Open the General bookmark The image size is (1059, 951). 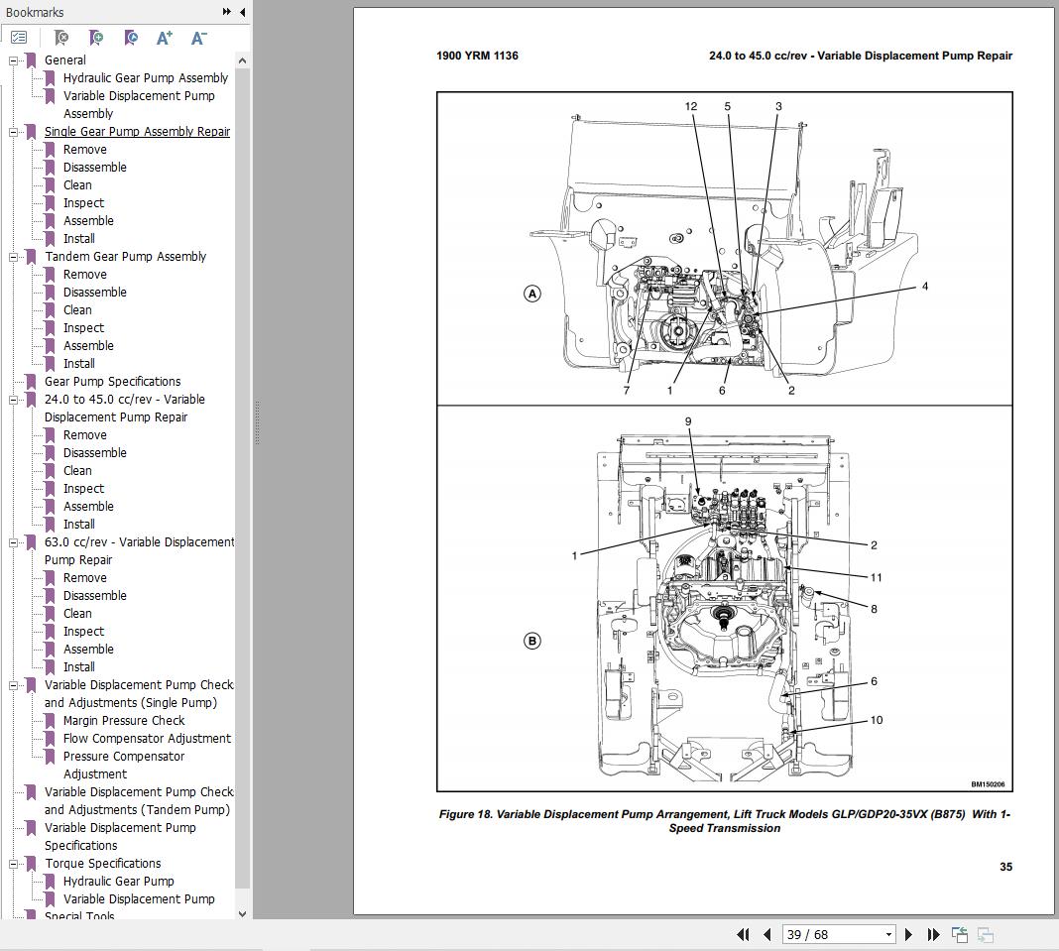pos(64,60)
